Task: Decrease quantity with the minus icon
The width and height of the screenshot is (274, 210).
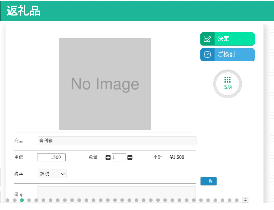Action: pos(130,158)
